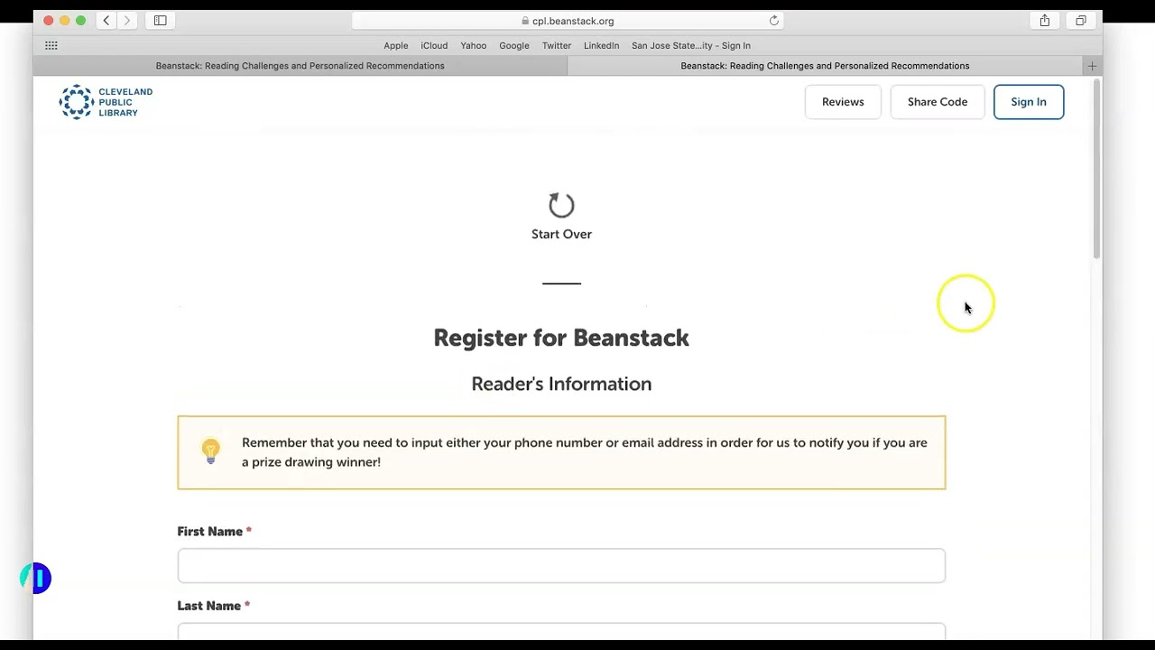Click the page vertical scrollbar
1155x650 pixels.
(x=1096, y=170)
